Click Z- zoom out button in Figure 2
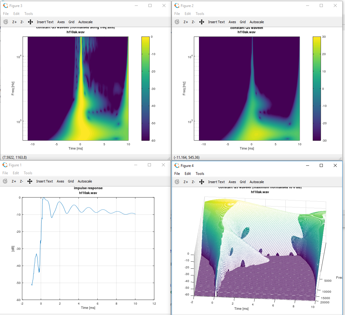The width and height of the screenshot is (345, 315). 193,22
